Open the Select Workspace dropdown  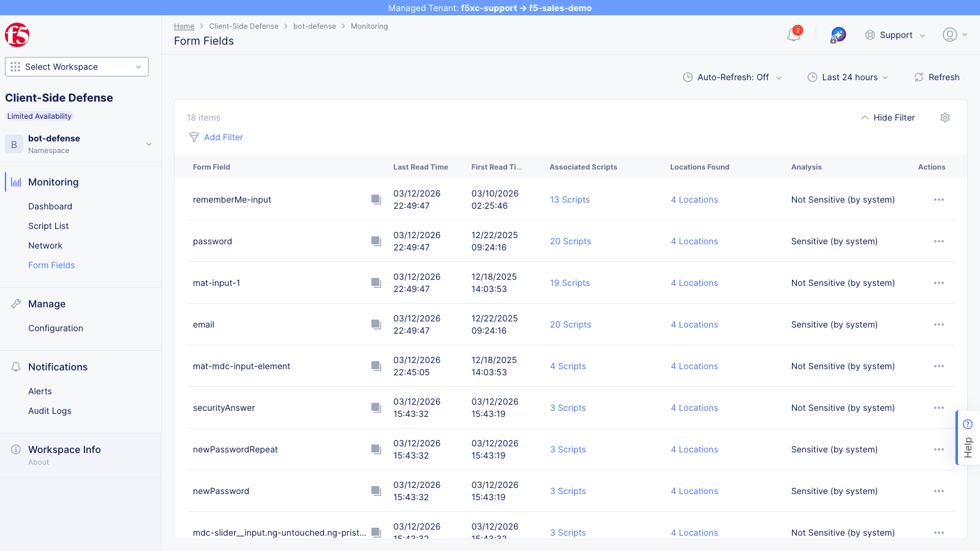[76, 67]
